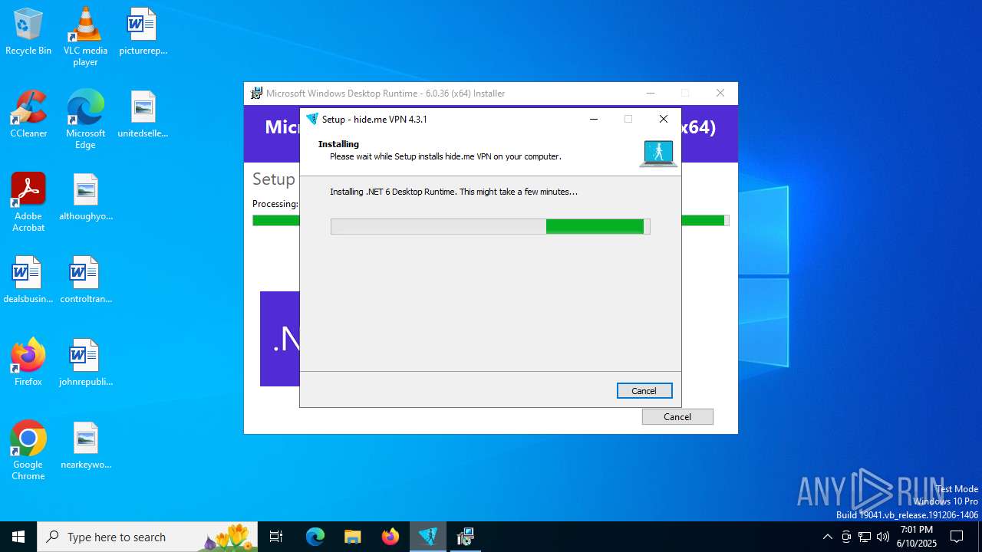Open the picturerep... Word document
The height and width of the screenshot is (552, 982).
point(143,31)
